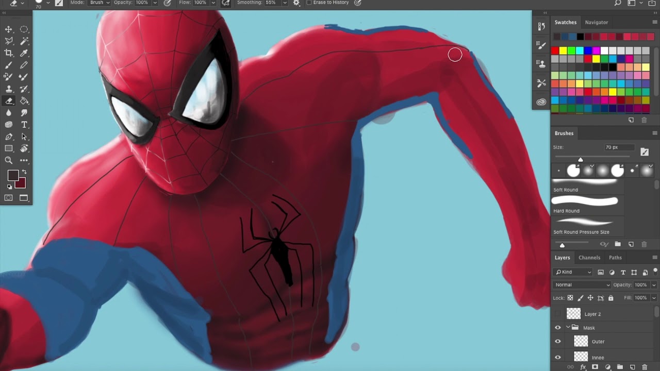Swap foreground and background colors
Image resolution: width=660 pixels, height=371 pixels.
coord(24,172)
